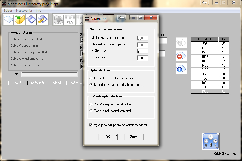Launch optimization with gauges control panel icon
Viewport: 242px width, 161px height.
point(211,141)
